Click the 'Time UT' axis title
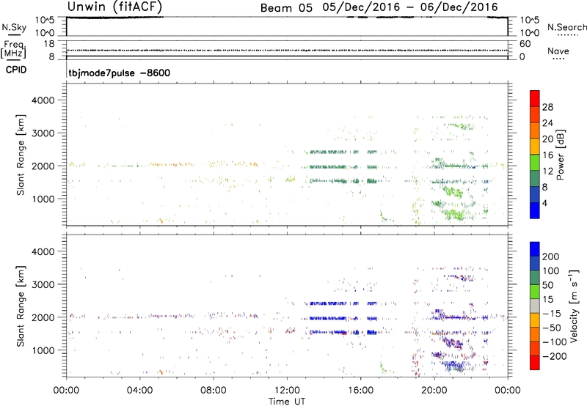This screenshot has height=406, width=587. [287, 402]
